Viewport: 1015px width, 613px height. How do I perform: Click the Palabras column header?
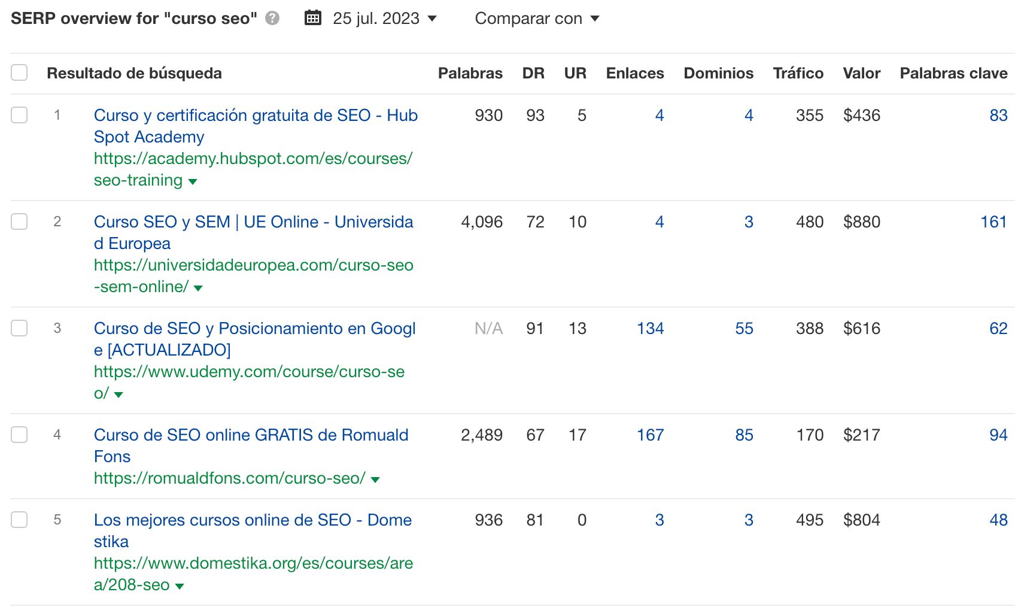click(470, 73)
